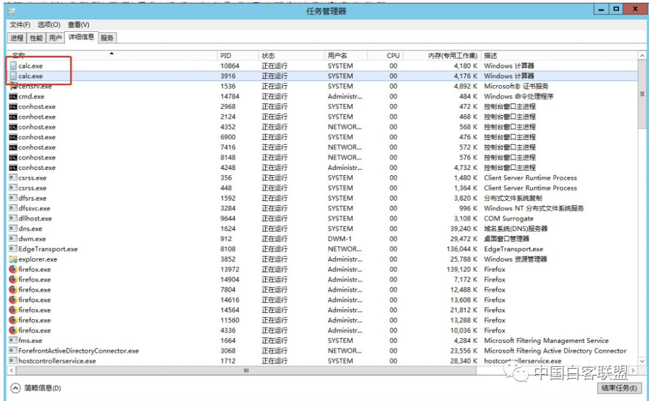This screenshot has width=649, height=401.
Task: Click the 域名系统(DNS)服务器 description
Action: pyautogui.click(x=516, y=229)
